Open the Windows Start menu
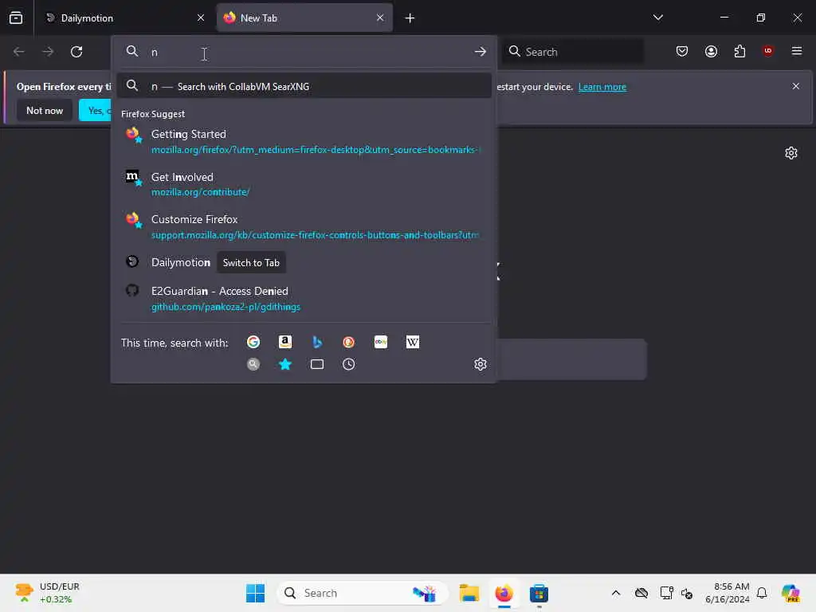The width and height of the screenshot is (816, 612). point(255,593)
